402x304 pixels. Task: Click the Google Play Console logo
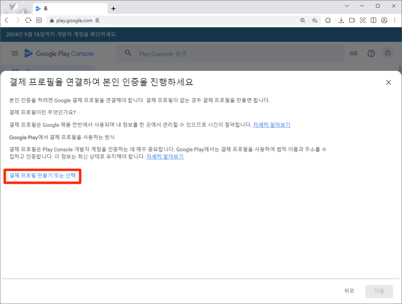pos(59,54)
